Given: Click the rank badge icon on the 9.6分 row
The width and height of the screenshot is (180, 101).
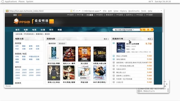Looking at the screenshot, I should coord(114,56).
